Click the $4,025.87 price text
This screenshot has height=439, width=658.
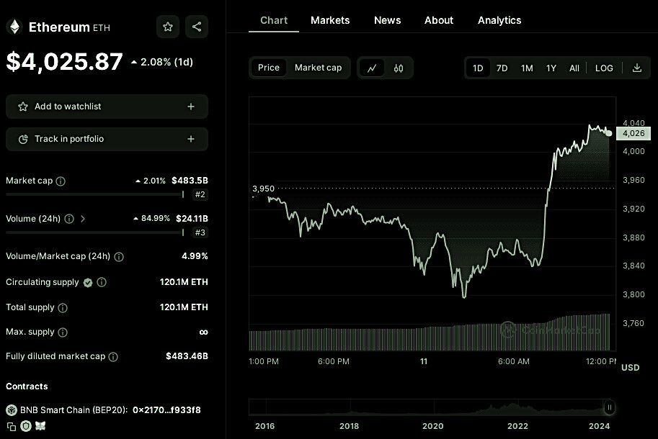coord(64,62)
